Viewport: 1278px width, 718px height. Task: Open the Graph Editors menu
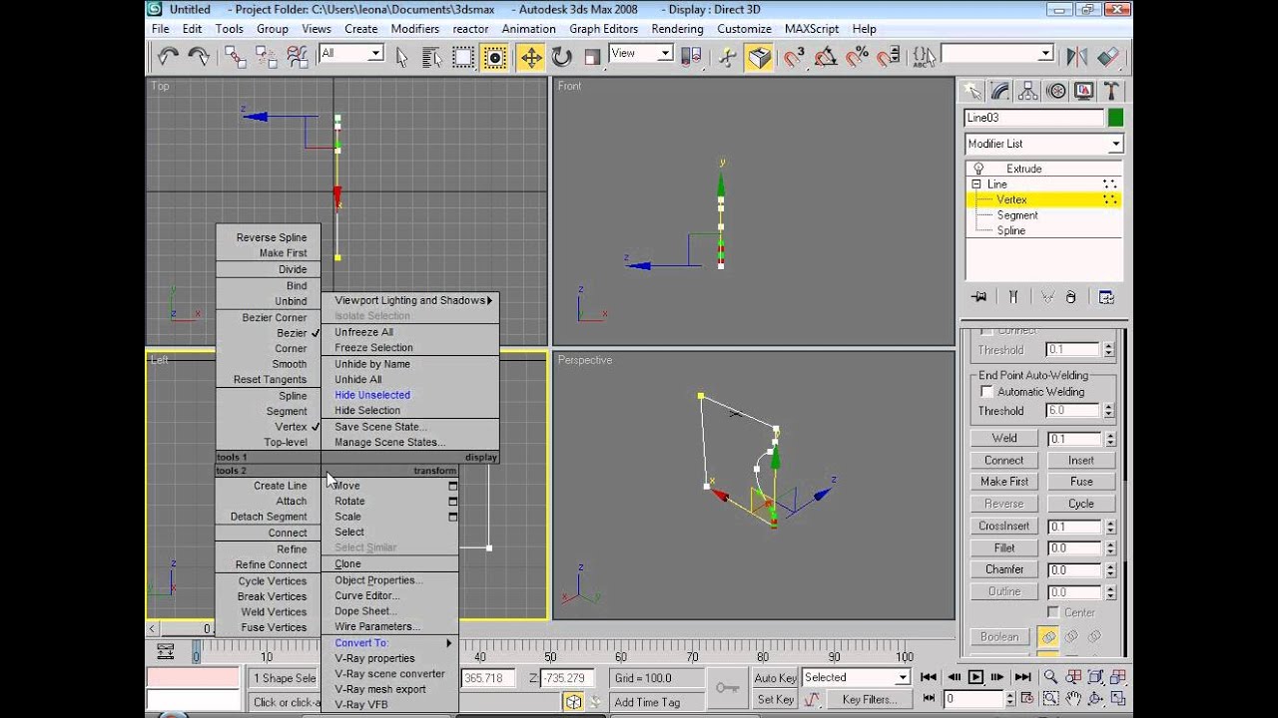coord(604,29)
